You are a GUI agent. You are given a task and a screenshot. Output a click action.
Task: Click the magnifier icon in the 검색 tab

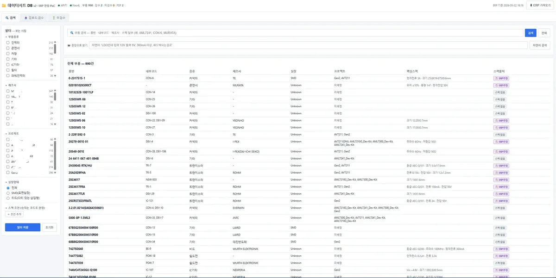tap(7, 18)
